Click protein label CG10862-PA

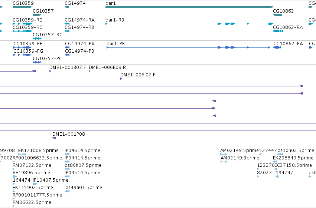pyautogui.click(x=288, y=44)
